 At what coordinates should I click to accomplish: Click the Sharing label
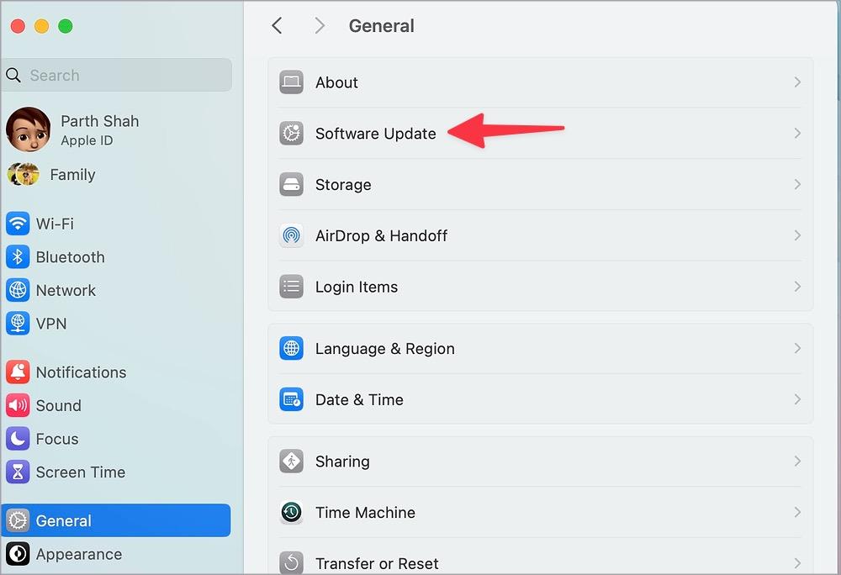click(x=342, y=462)
